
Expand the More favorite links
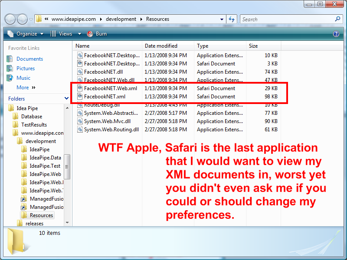pos(26,88)
